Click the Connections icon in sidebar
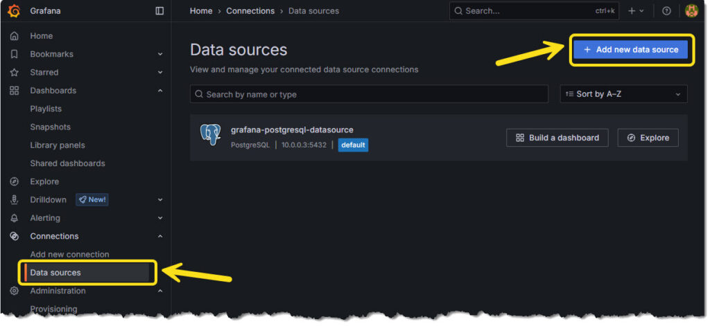This screenshot has width=710, height=326. (15, 236)
